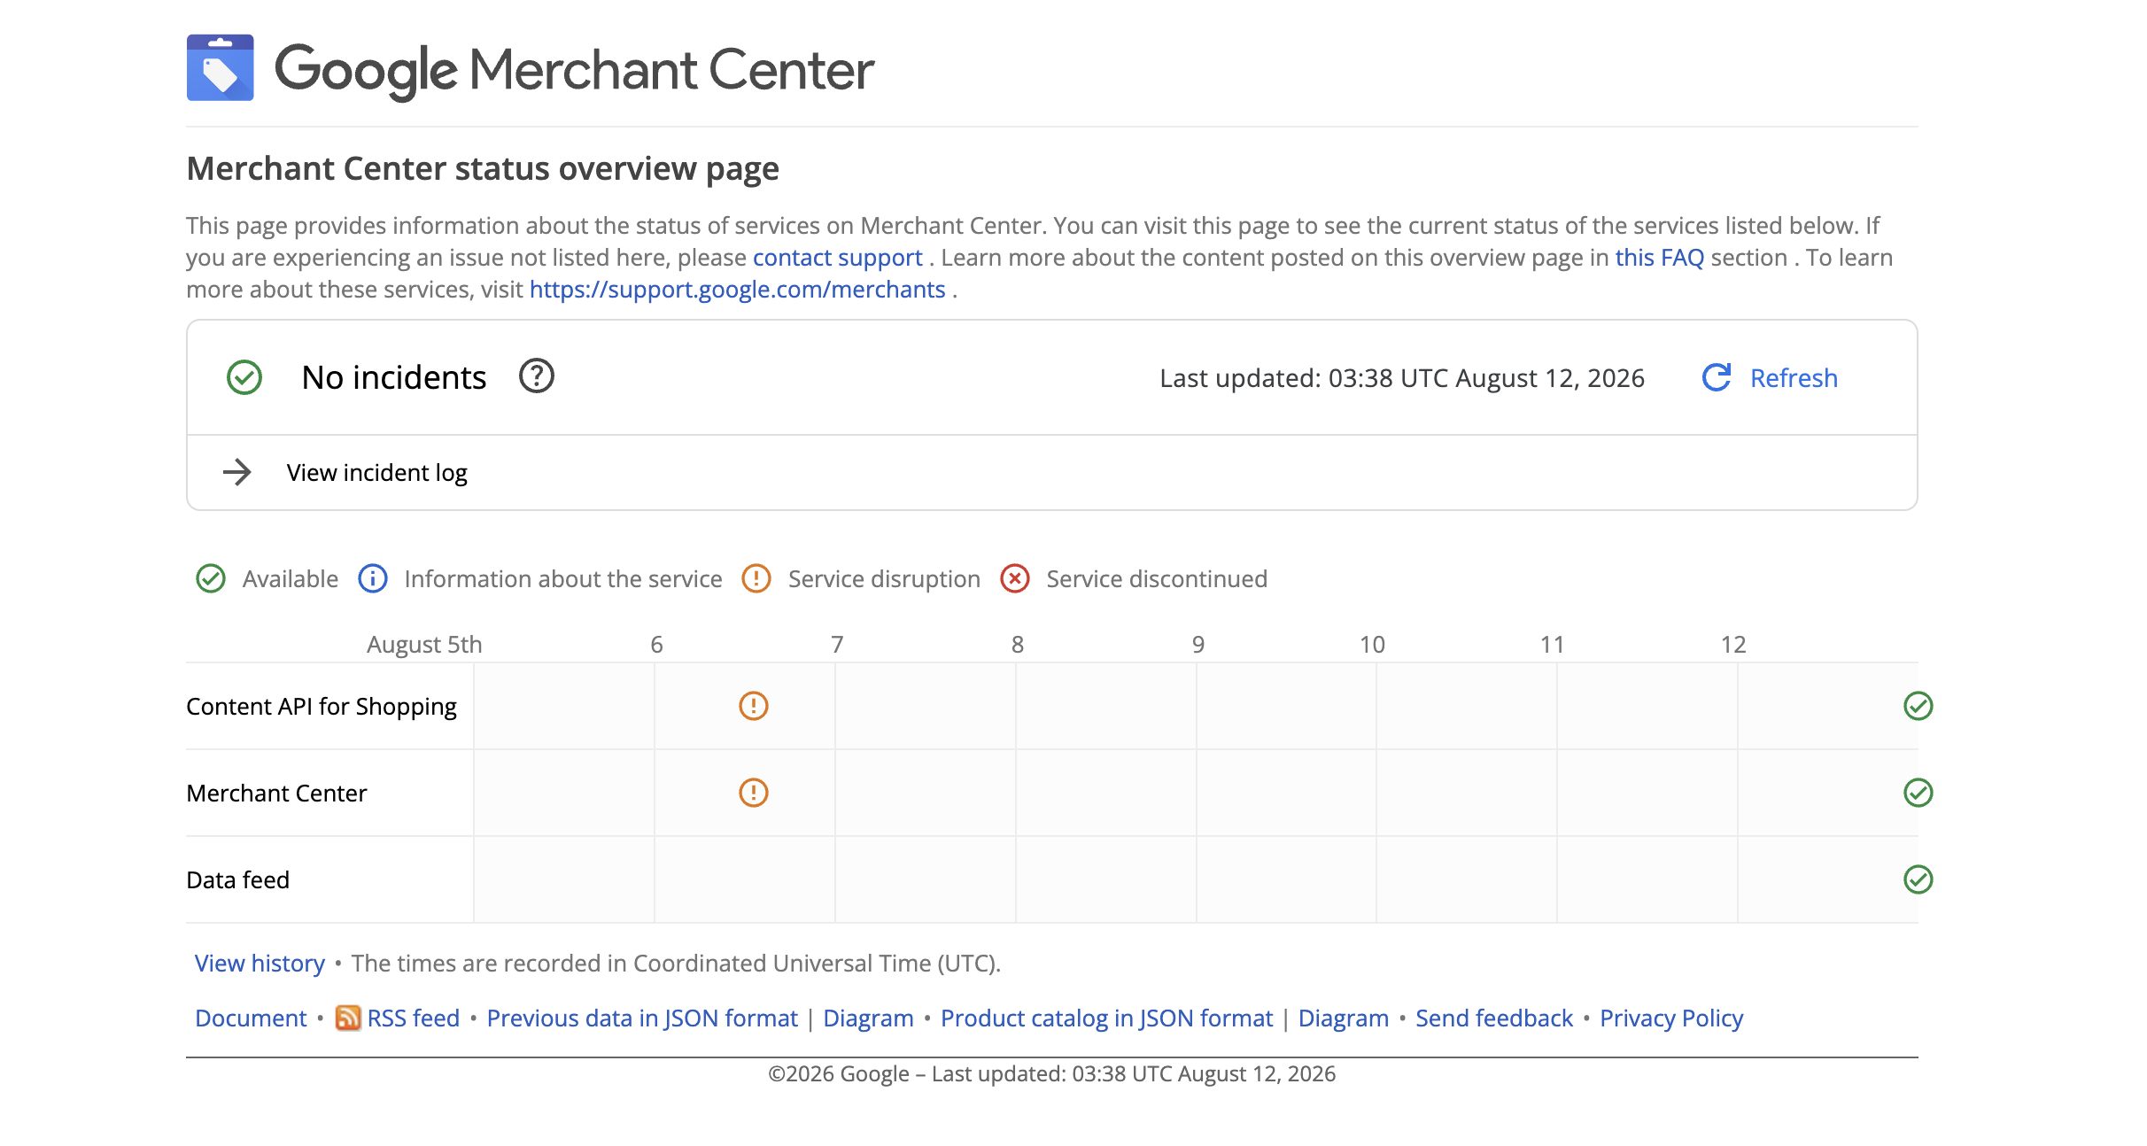Open the this FAQ link

[1660, 258]
